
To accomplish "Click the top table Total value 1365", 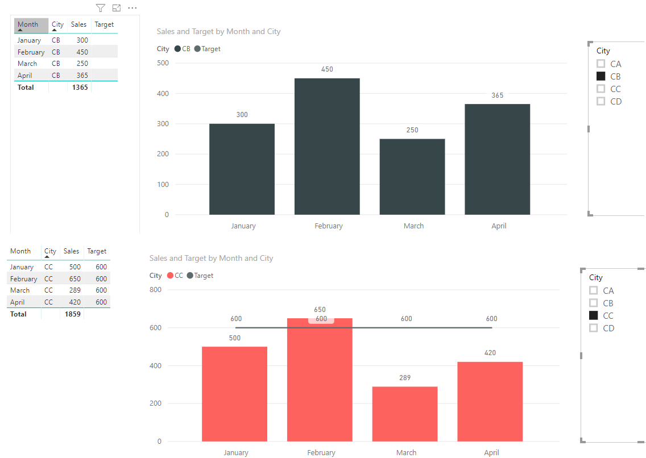I will (80, 88).
